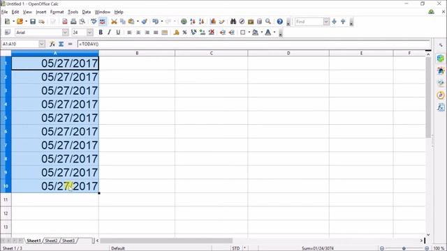Image resolution: width=447 pixels, height=251 pixels.
Task: Undo the last action
Action: (155, 22)
